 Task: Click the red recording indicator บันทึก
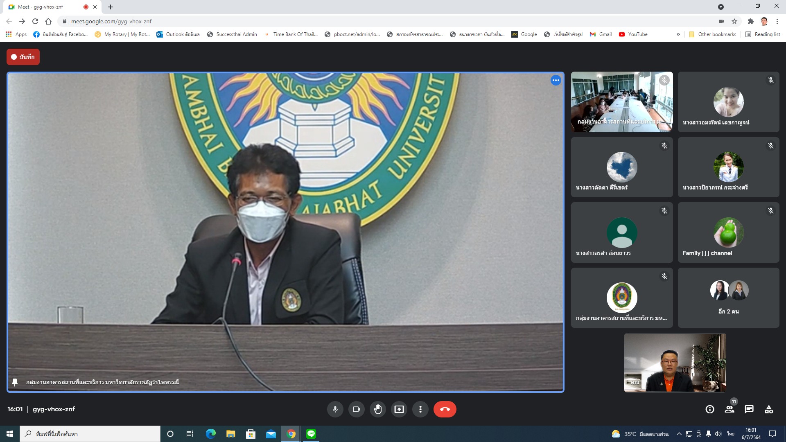coord(23,57)
